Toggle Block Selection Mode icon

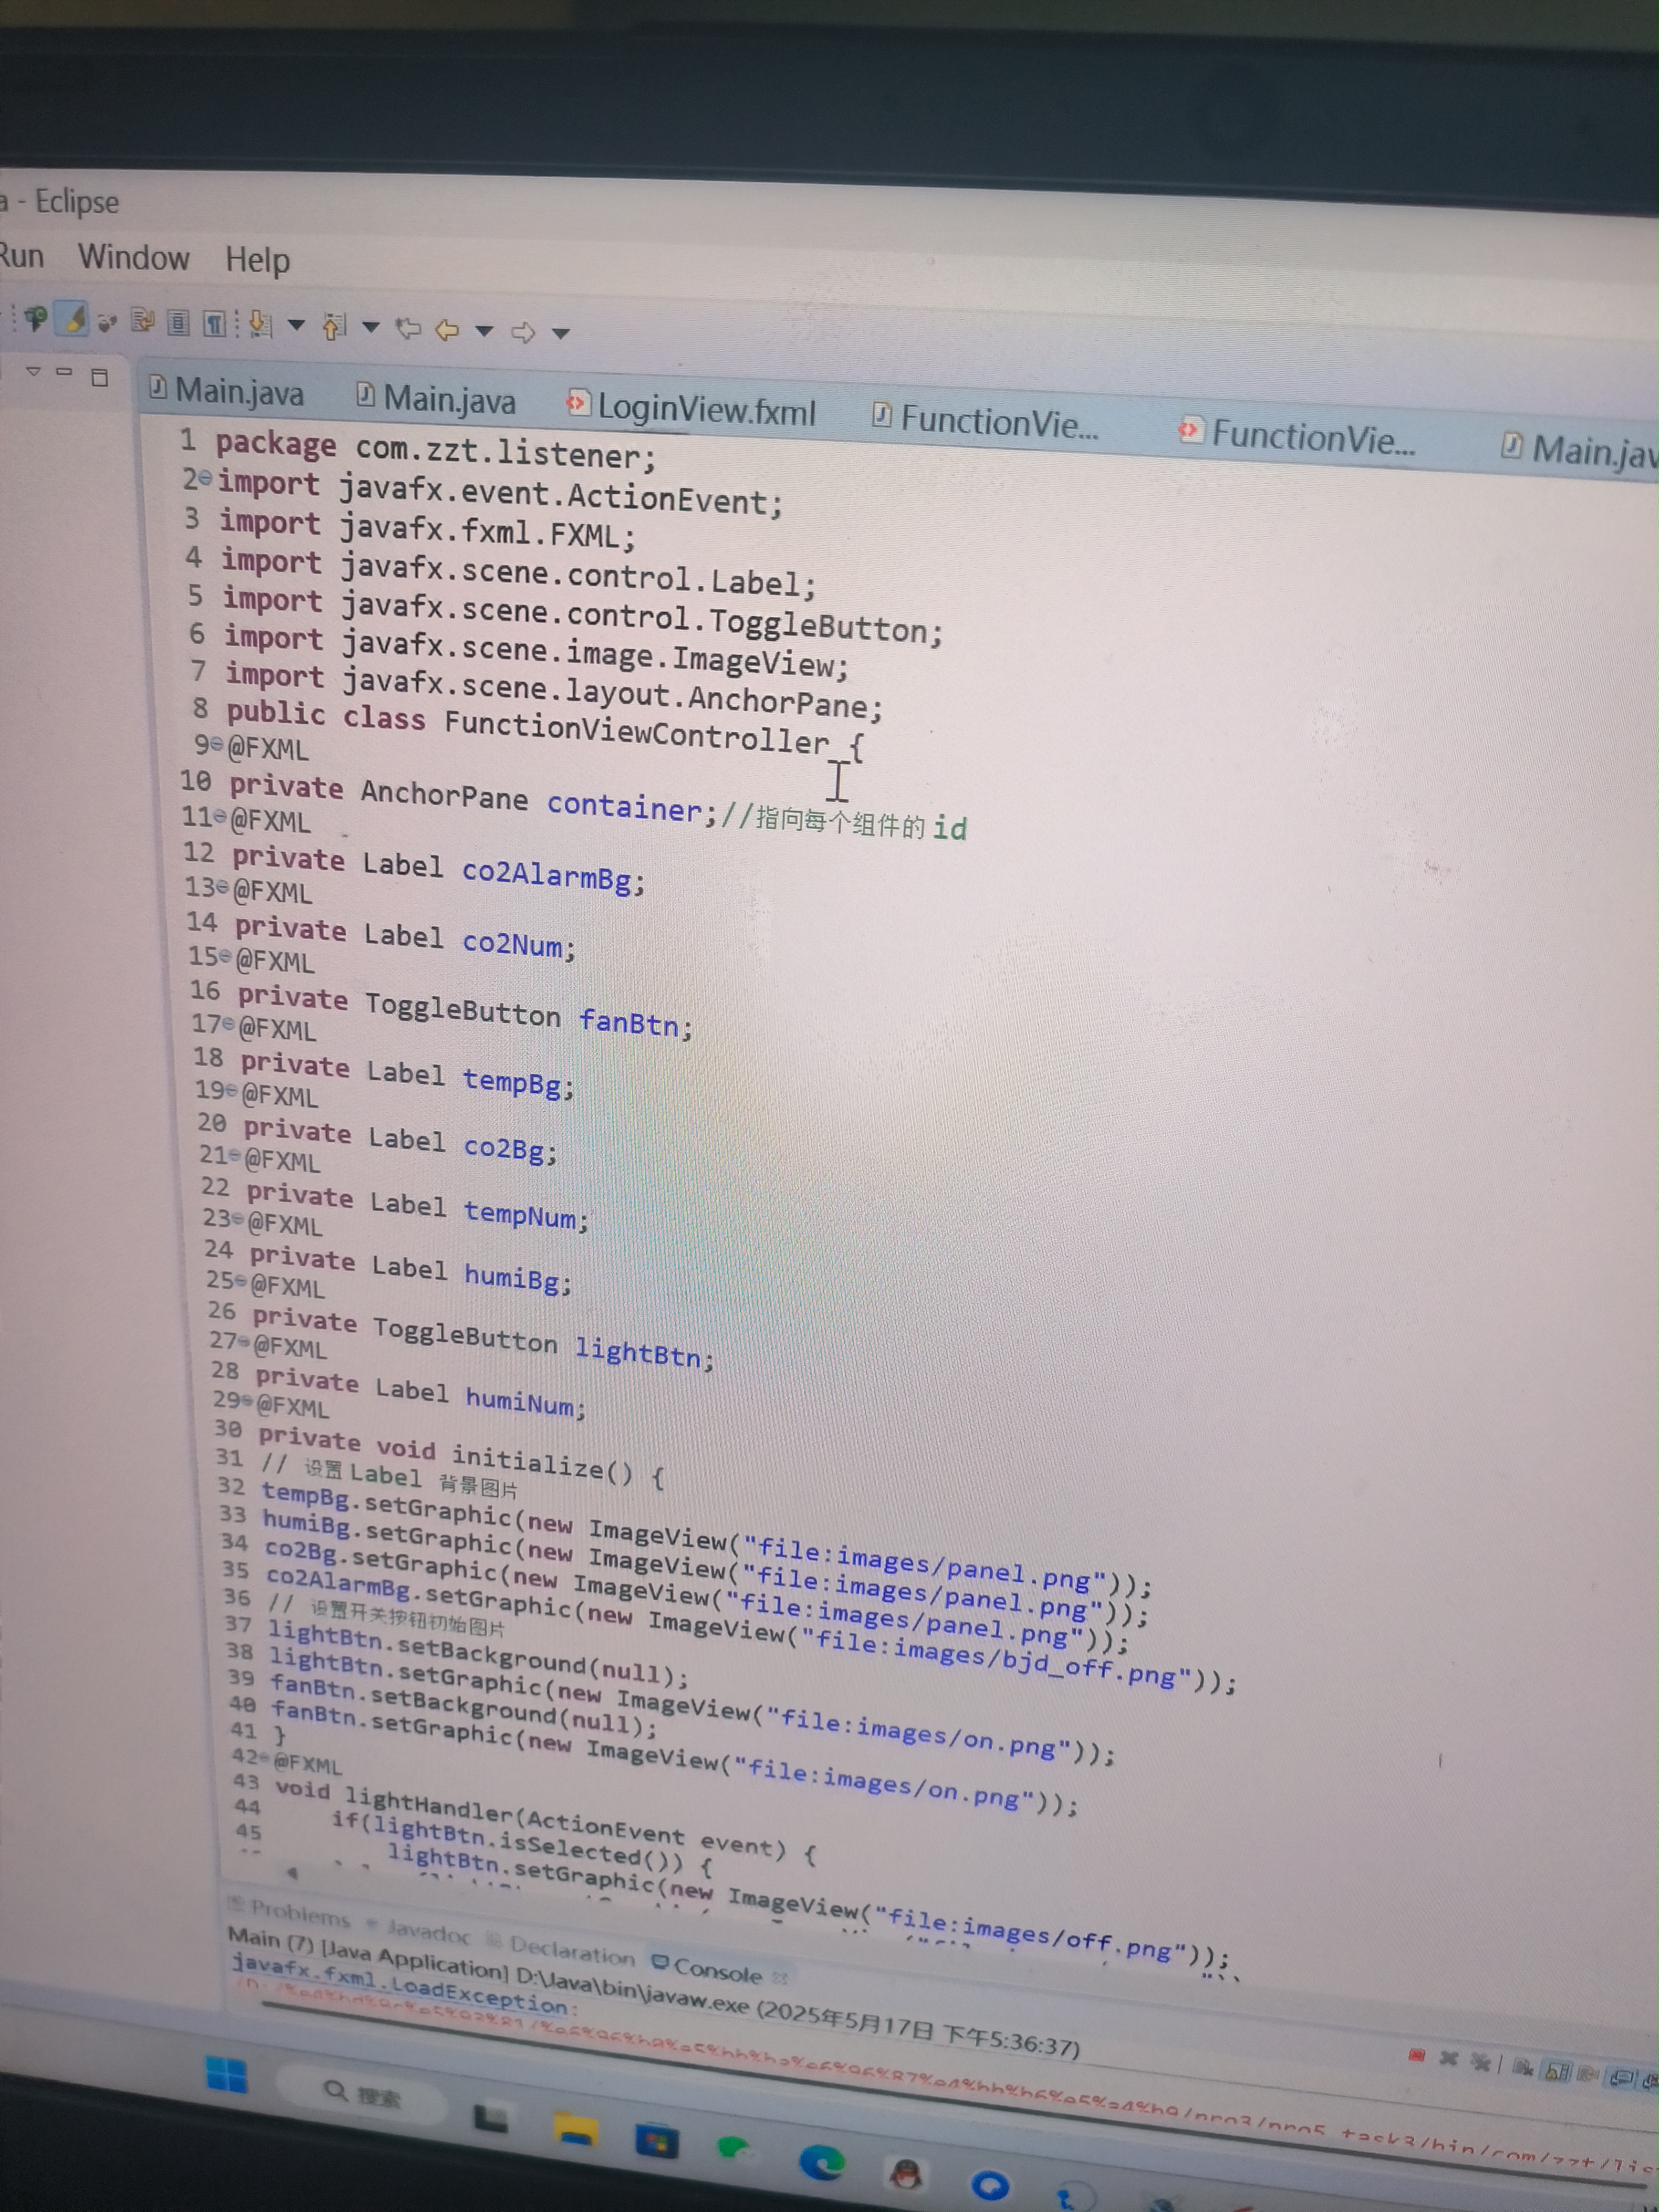[178, 322]
